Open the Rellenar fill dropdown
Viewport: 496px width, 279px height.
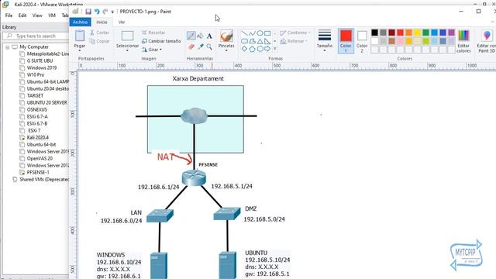coord(294,41)
